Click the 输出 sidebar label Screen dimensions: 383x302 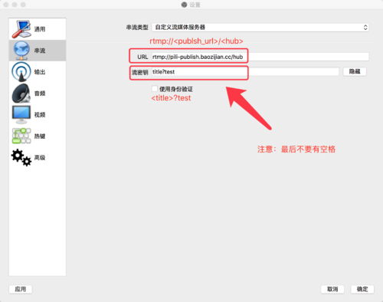coord(40,72)
